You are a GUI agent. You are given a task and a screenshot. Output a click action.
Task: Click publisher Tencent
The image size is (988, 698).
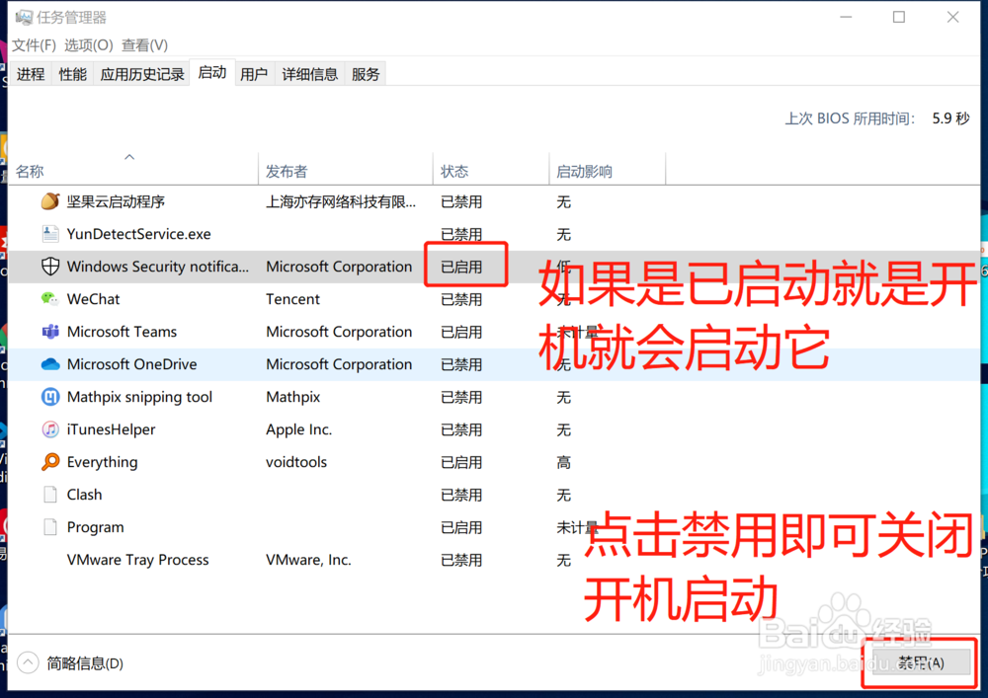click(293, 299)
